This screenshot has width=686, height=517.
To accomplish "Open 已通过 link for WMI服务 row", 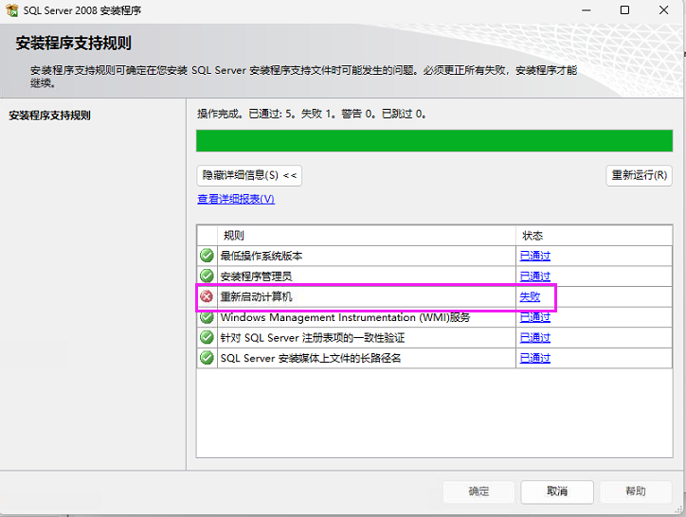I will point(534,317).
